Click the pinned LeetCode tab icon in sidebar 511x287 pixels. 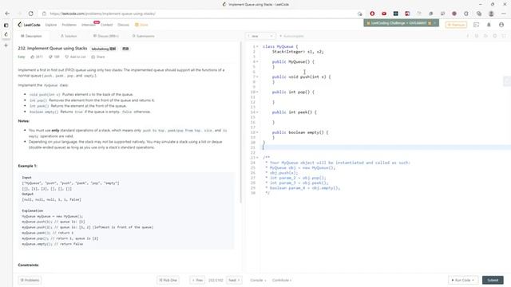6,34
